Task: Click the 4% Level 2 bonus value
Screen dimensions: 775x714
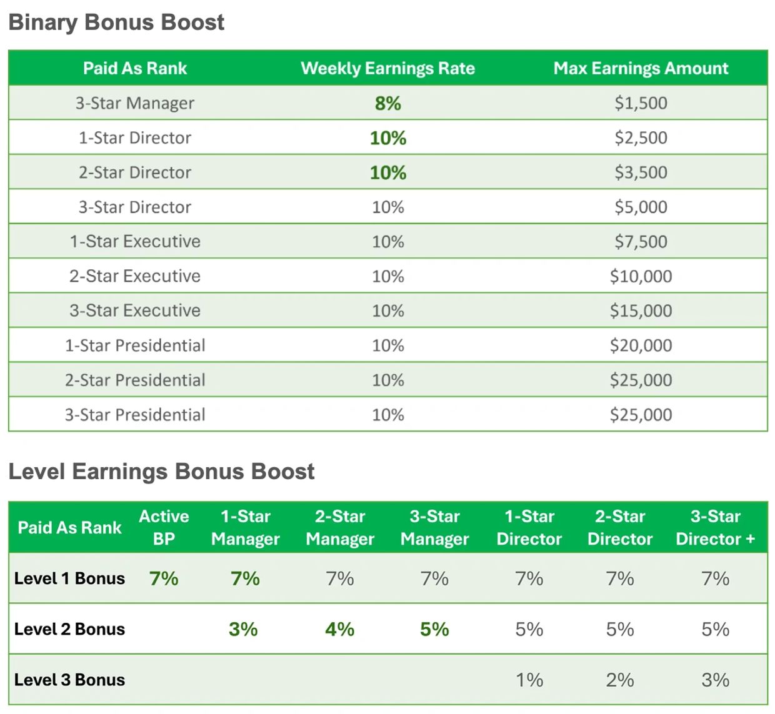Action: click(x=339, y=629)
